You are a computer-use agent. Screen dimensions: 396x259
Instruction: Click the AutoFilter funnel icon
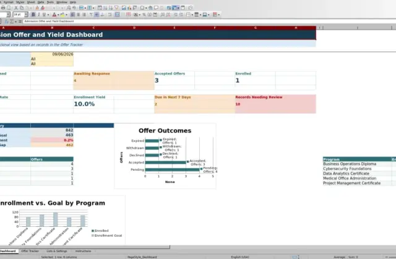pyautogui.click(x=116, y=8)
